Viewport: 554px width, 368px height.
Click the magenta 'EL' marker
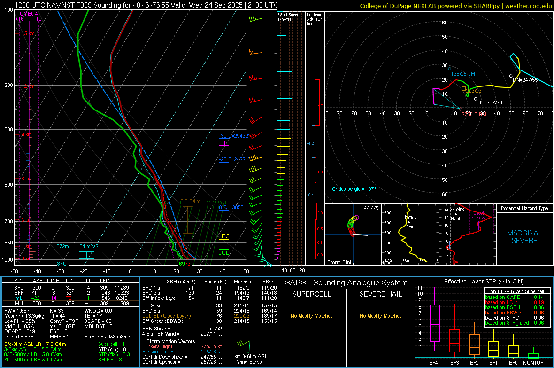coord(223,143)
